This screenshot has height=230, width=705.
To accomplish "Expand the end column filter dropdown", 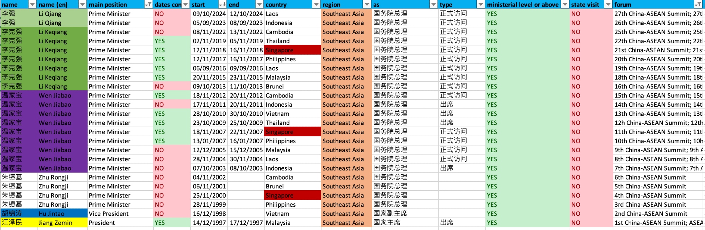I will [x=259, y=5].
